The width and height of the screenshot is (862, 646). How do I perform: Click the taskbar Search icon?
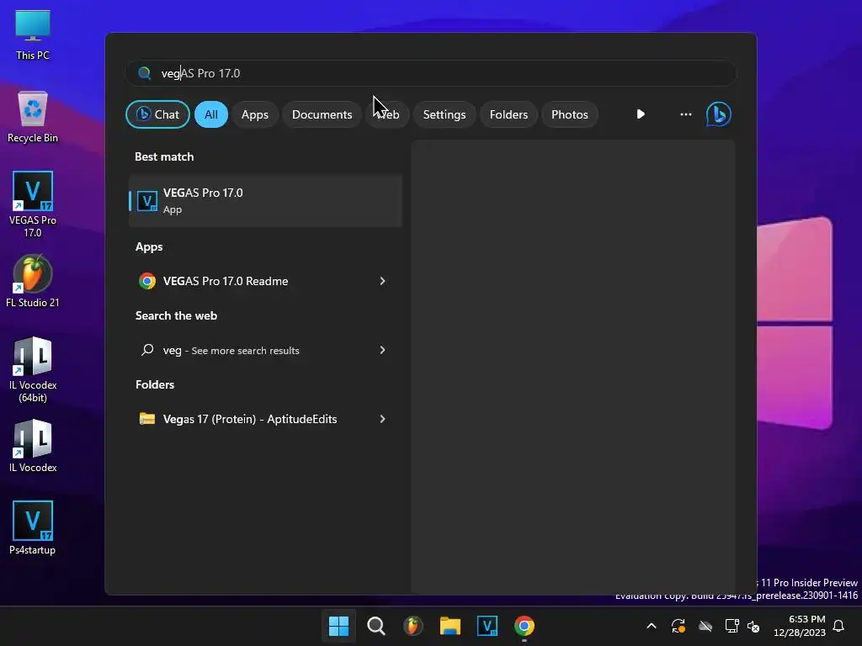(x=376, y=626)
